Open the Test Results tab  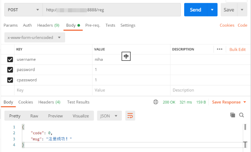point(78,102)
